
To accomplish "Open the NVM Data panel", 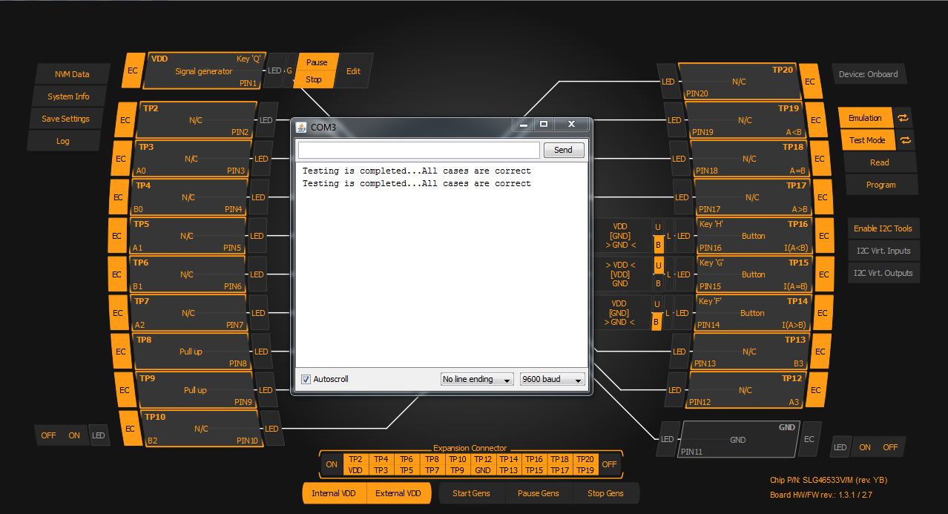I will pyautogui.click(x=72, y=74).
